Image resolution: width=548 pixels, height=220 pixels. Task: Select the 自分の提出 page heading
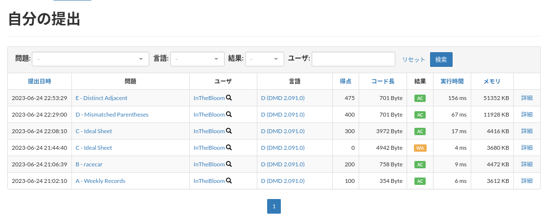44,19
